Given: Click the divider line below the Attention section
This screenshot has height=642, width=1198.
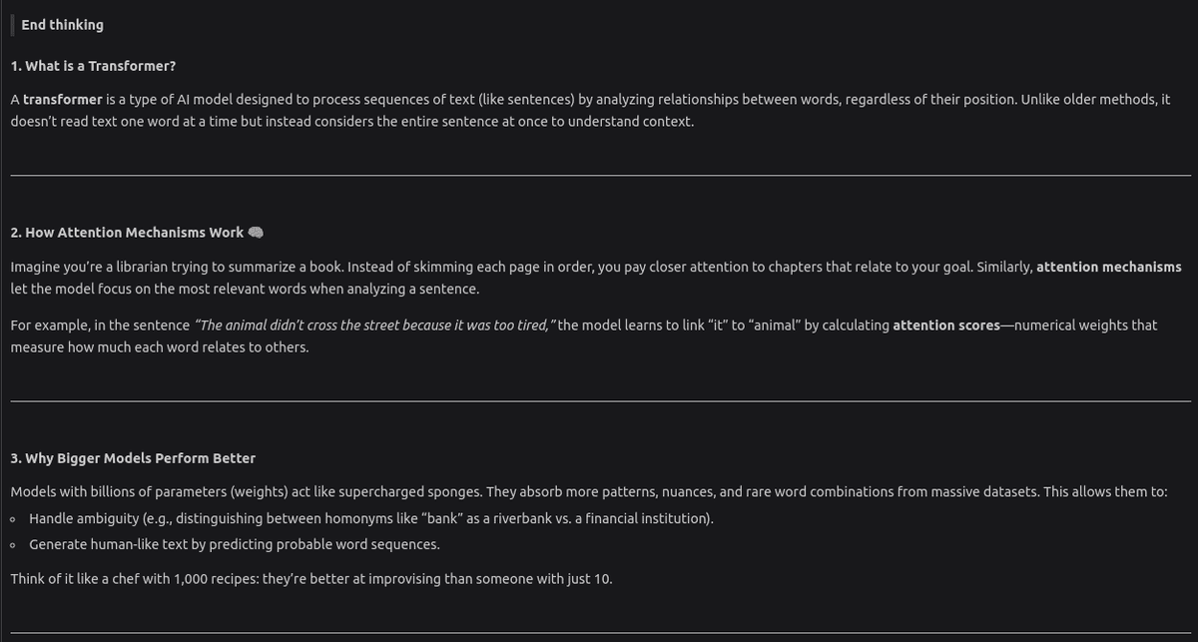Looking at the screenshot, I should [x=599, y=400].
